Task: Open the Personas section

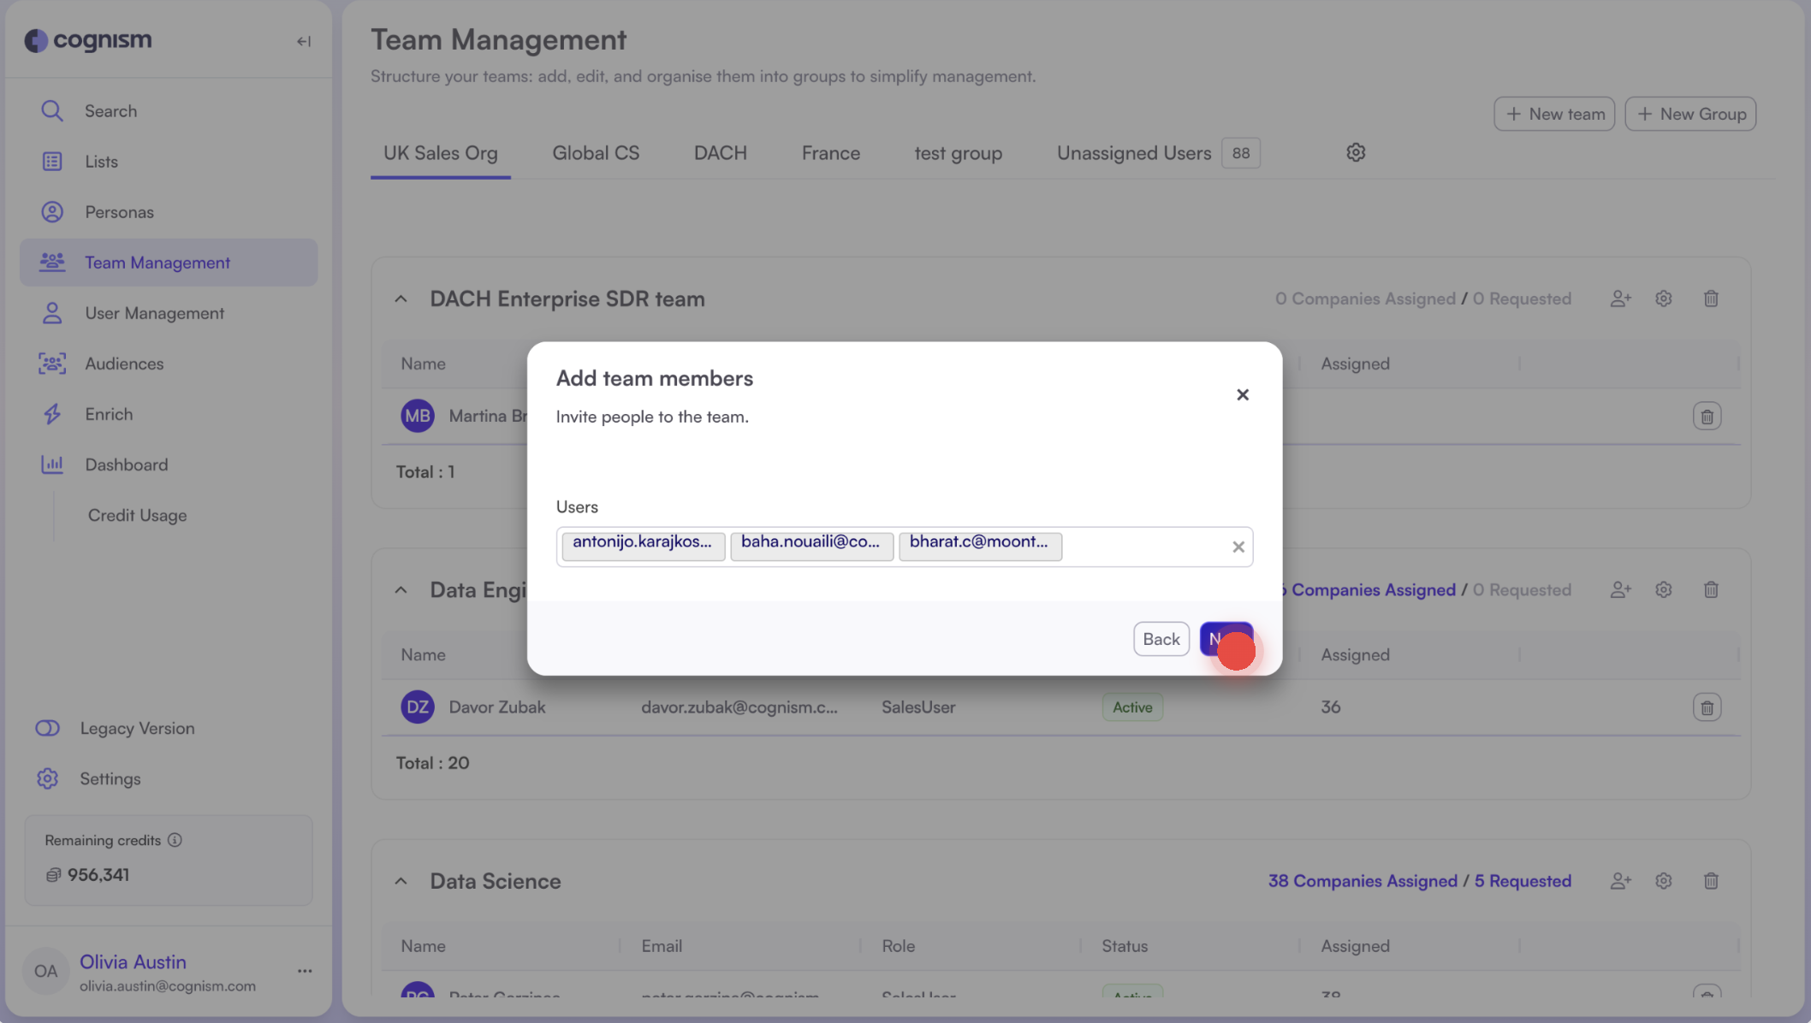Action: point(52,211)
